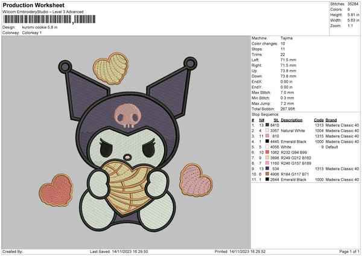This screenshot has width=362, height=256.
Task: Click the stitch count '8410' in row 1
Action: tap(275, 125)
